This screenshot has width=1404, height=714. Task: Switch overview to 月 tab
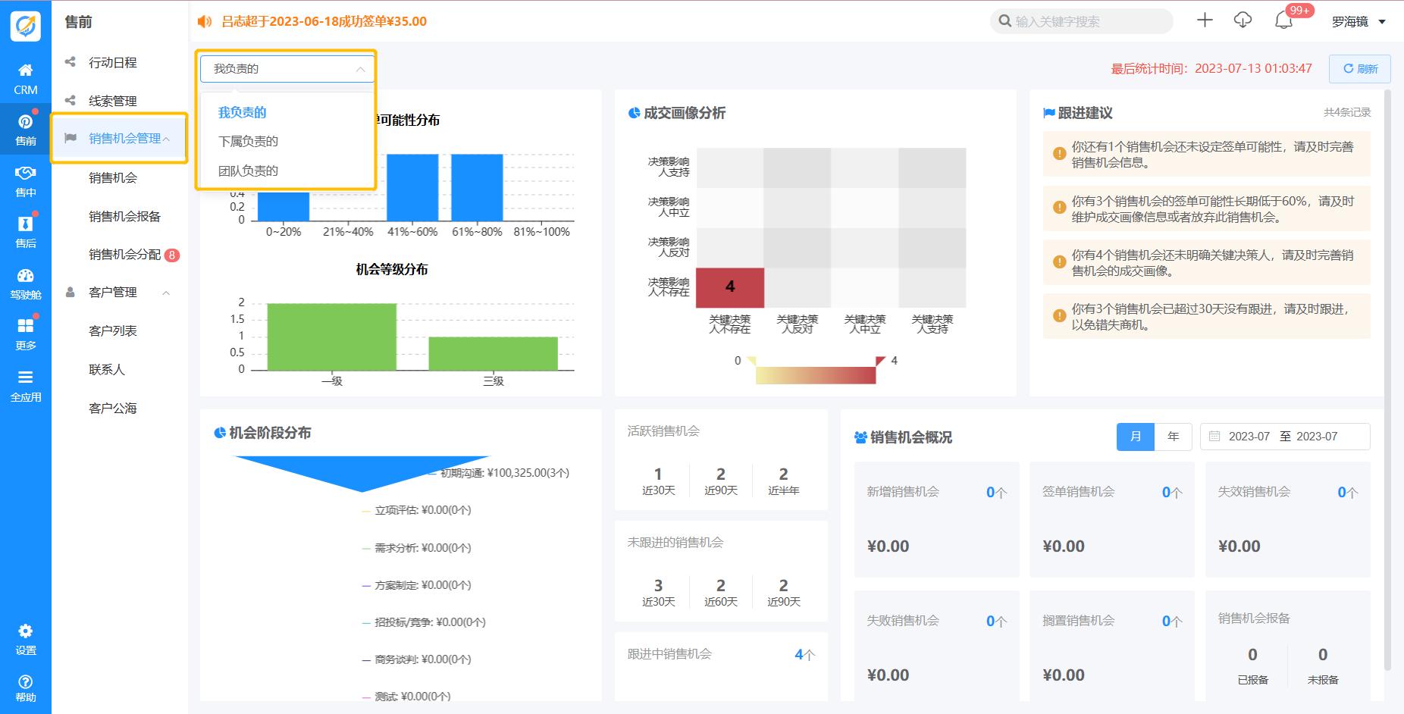coord(1135,437)
